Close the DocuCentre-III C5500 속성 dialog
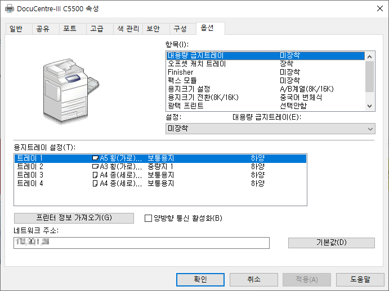The width and height of the screenshot is (389, 291). coord(379,8)
